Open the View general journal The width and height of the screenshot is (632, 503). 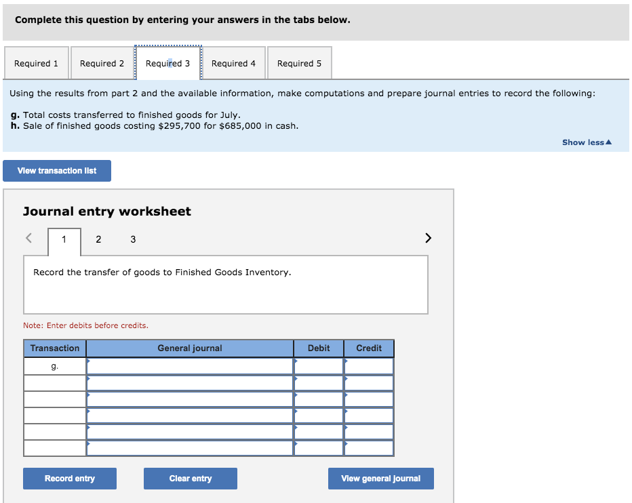click(380, 479)
